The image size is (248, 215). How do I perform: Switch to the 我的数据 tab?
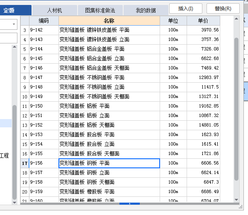pyautogui.click(x=146, y=10)
